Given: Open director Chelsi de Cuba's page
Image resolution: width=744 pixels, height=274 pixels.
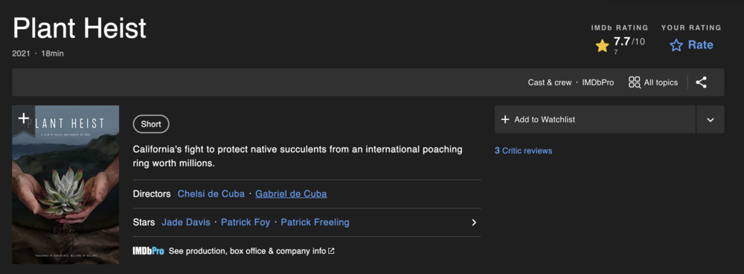Looking at the screenshot, I should pyautogui.click(x=211, y=194).
